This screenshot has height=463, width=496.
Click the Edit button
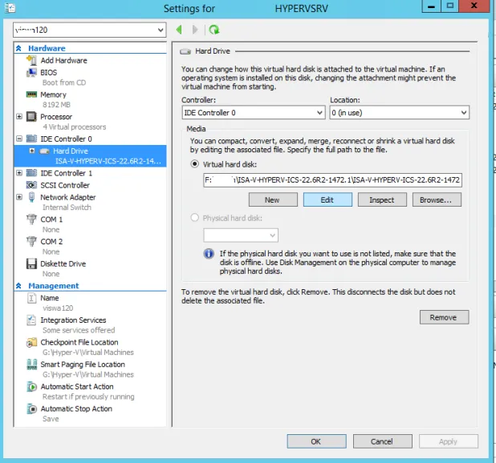(x=327, y=199)
